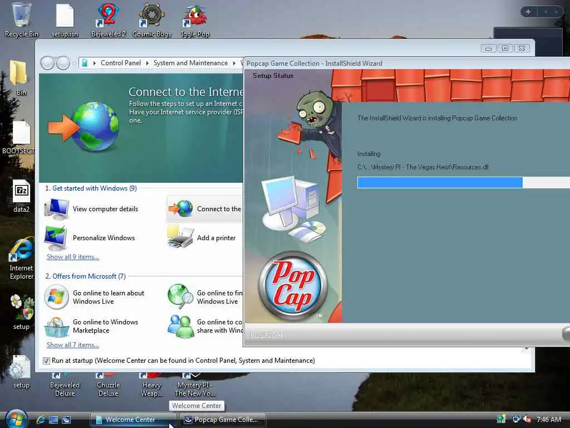Click the sidebar add gadget plus button
The image size is (570, 428).
coord(528,12)
